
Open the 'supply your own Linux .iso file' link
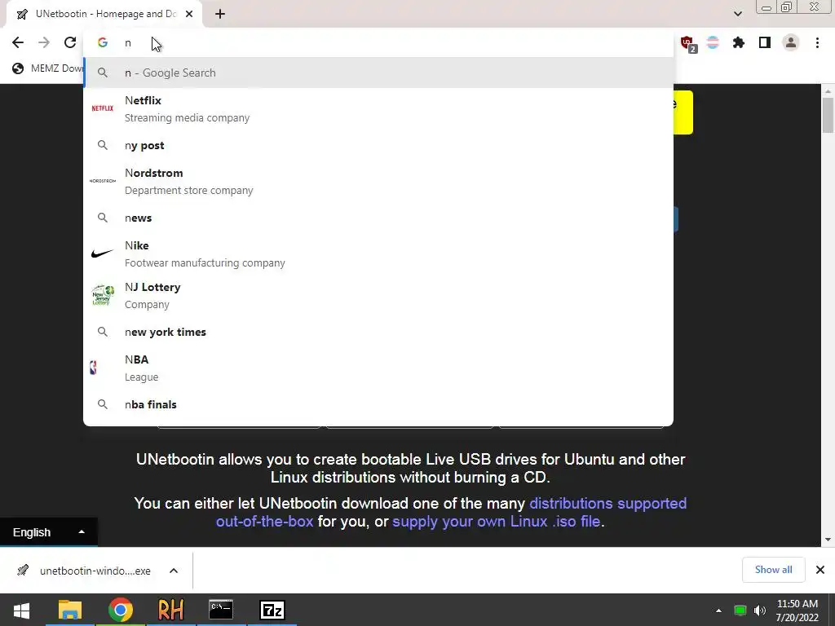click(x=497, y=521)
